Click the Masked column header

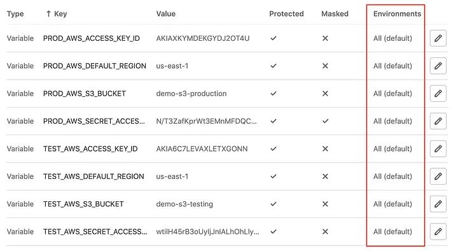click(x=335, y=14)
